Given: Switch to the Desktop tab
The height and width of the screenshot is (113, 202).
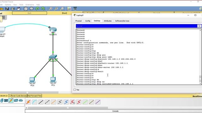Looking at the screenshot, I should pos(97,21).
